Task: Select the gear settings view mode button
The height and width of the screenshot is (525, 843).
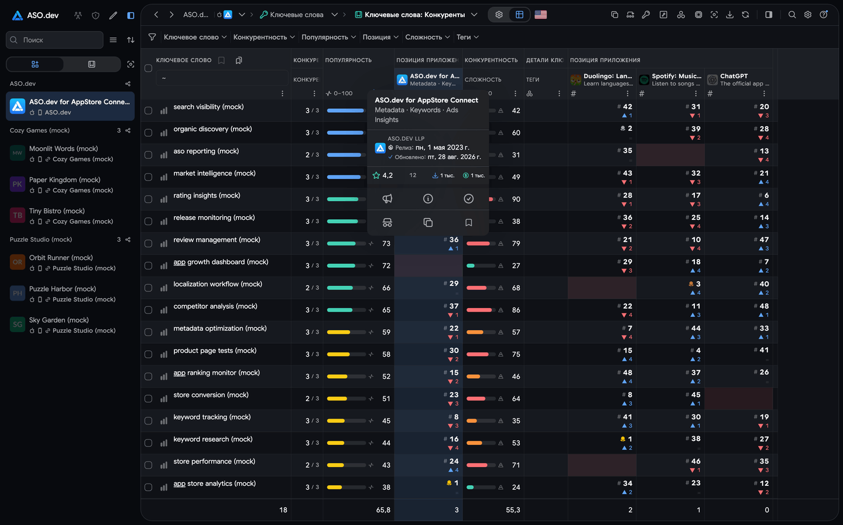Action: tap(499, 15)
